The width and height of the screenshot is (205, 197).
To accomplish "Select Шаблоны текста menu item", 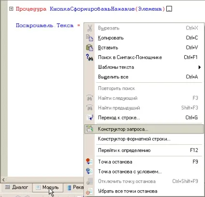I will coord(144,67).
